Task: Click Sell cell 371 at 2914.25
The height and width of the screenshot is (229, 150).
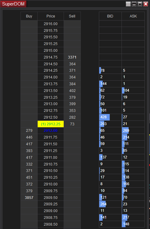Action: [x=72, y=71]
